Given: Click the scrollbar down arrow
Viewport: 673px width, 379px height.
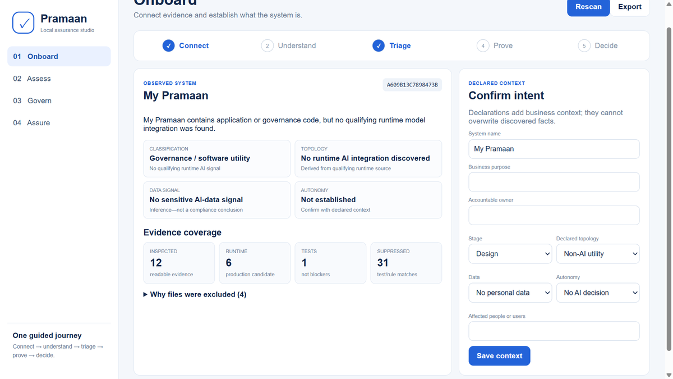Looking at the screenshot, I should (x=669, y=375).
